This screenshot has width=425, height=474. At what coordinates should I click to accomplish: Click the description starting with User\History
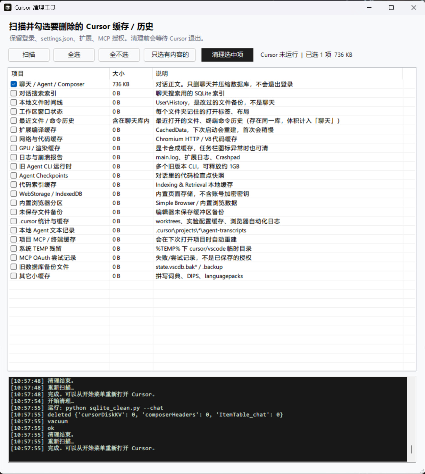(215, 103)
